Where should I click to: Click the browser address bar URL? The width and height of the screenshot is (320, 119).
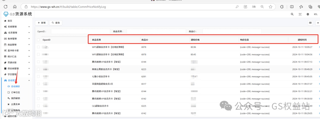(x=68, y=7)
